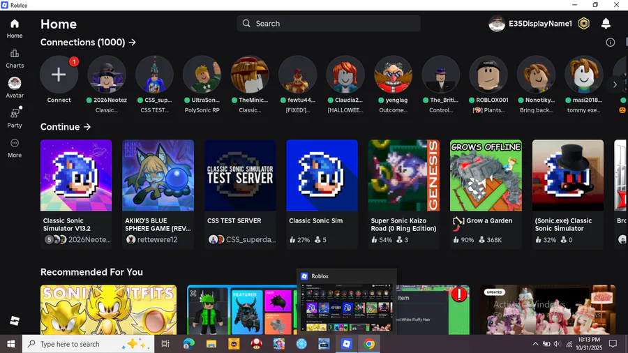Screen dimensions: 628x353
Task: Click CSS_superda... label under CSS TEST SERVER
Action: [251, 239]
